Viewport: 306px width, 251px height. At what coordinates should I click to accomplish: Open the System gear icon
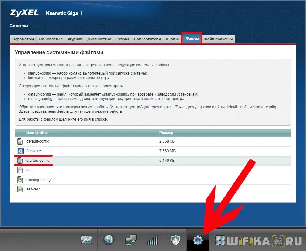[198, 240]
